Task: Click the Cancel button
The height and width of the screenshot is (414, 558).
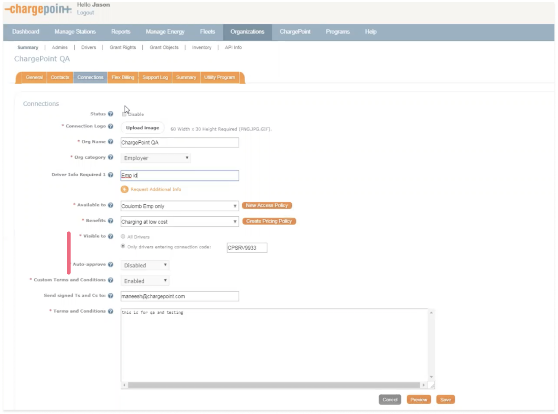Action: 390,400
